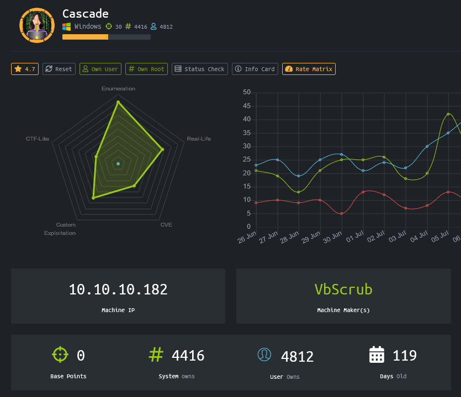Click the User Owns person icon

click(x=264, y=355)
